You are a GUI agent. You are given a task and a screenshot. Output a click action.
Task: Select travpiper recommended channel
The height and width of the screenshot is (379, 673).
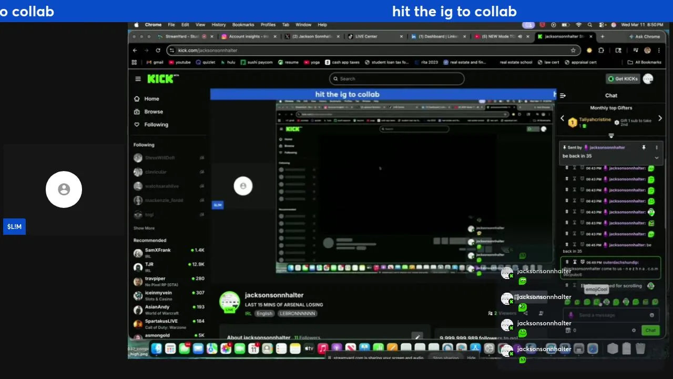click(x=169, y=281)
